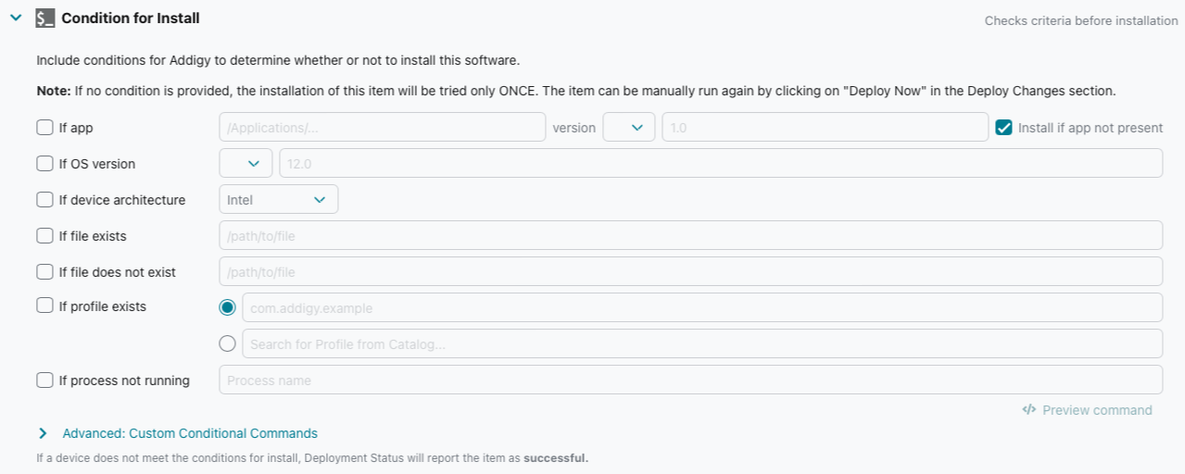Collapse the Condition for Install section
The image size is (1185, 474).
tap(16, 18)
